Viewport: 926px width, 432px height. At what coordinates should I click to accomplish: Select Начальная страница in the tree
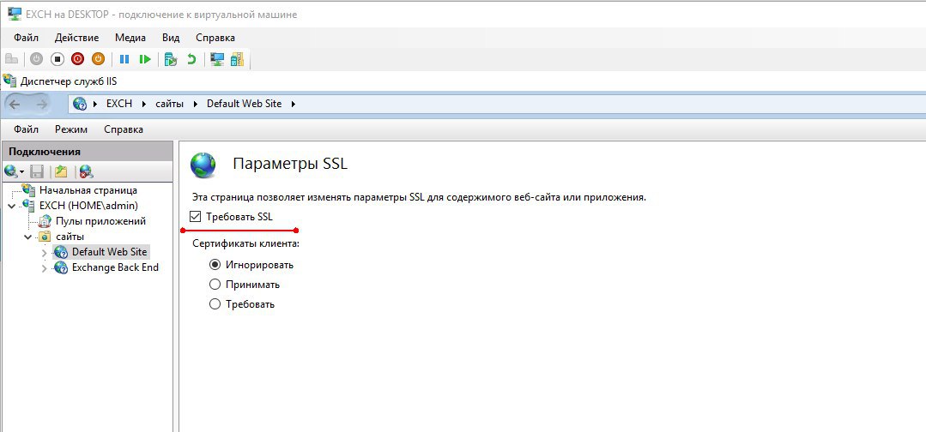[88, 190]
